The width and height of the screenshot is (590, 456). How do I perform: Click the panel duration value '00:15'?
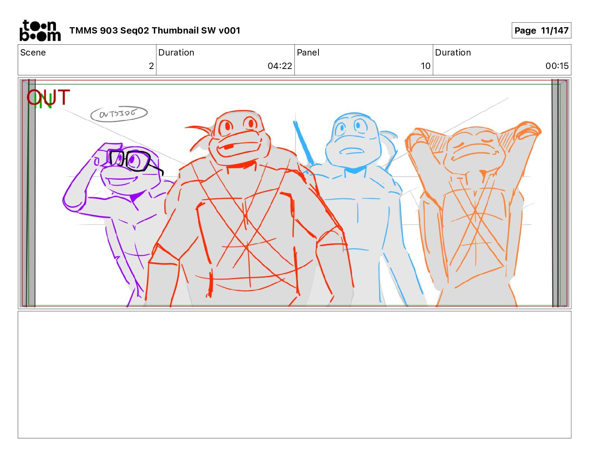pos(557,66)
